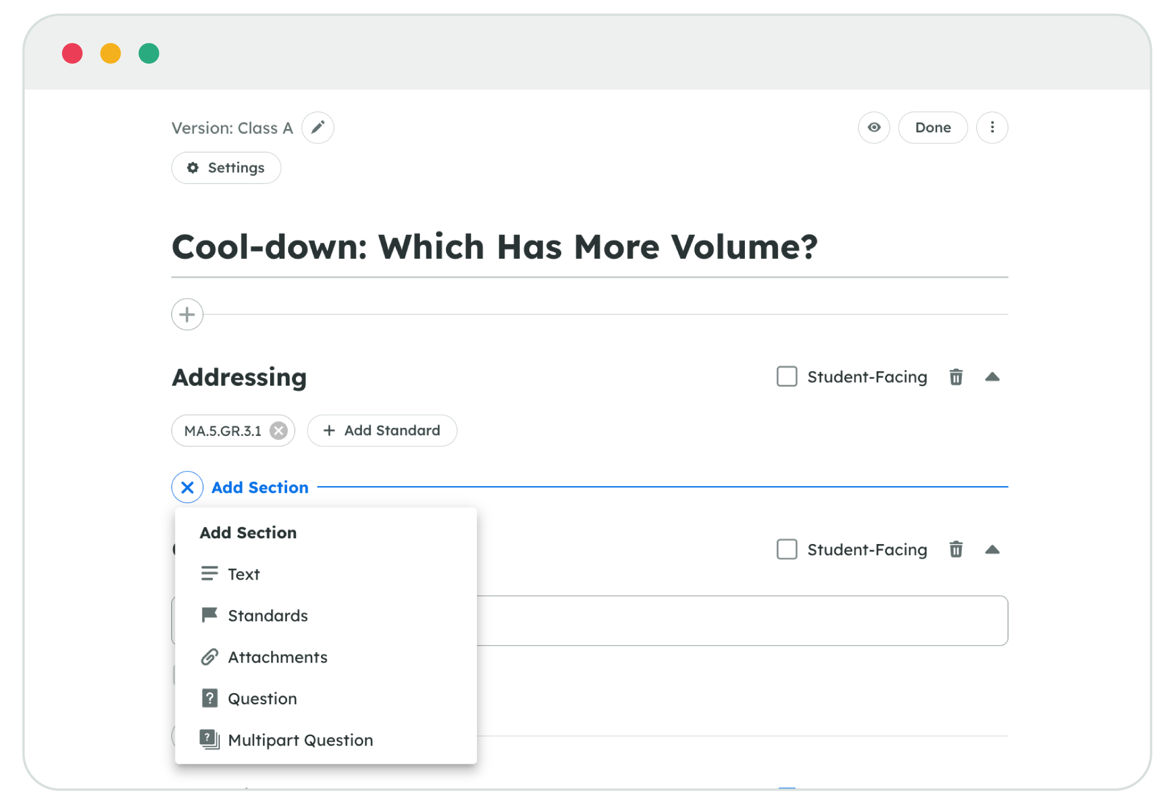Collapse the second section using the up arrow

click(x=992, y=549)
